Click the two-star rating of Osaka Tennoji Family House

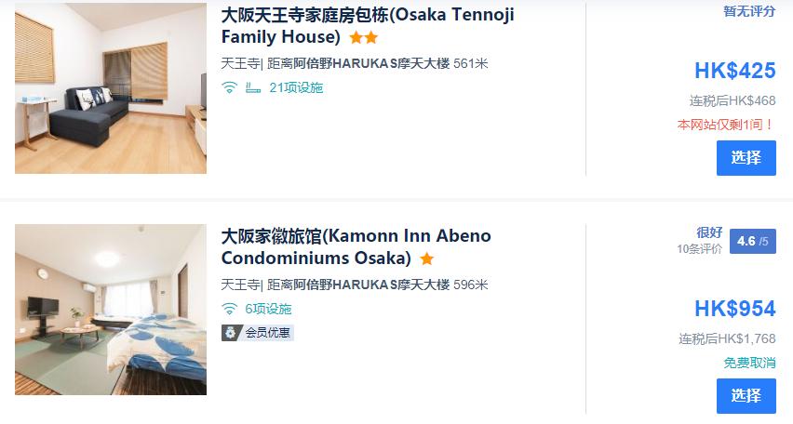point(363,38)
